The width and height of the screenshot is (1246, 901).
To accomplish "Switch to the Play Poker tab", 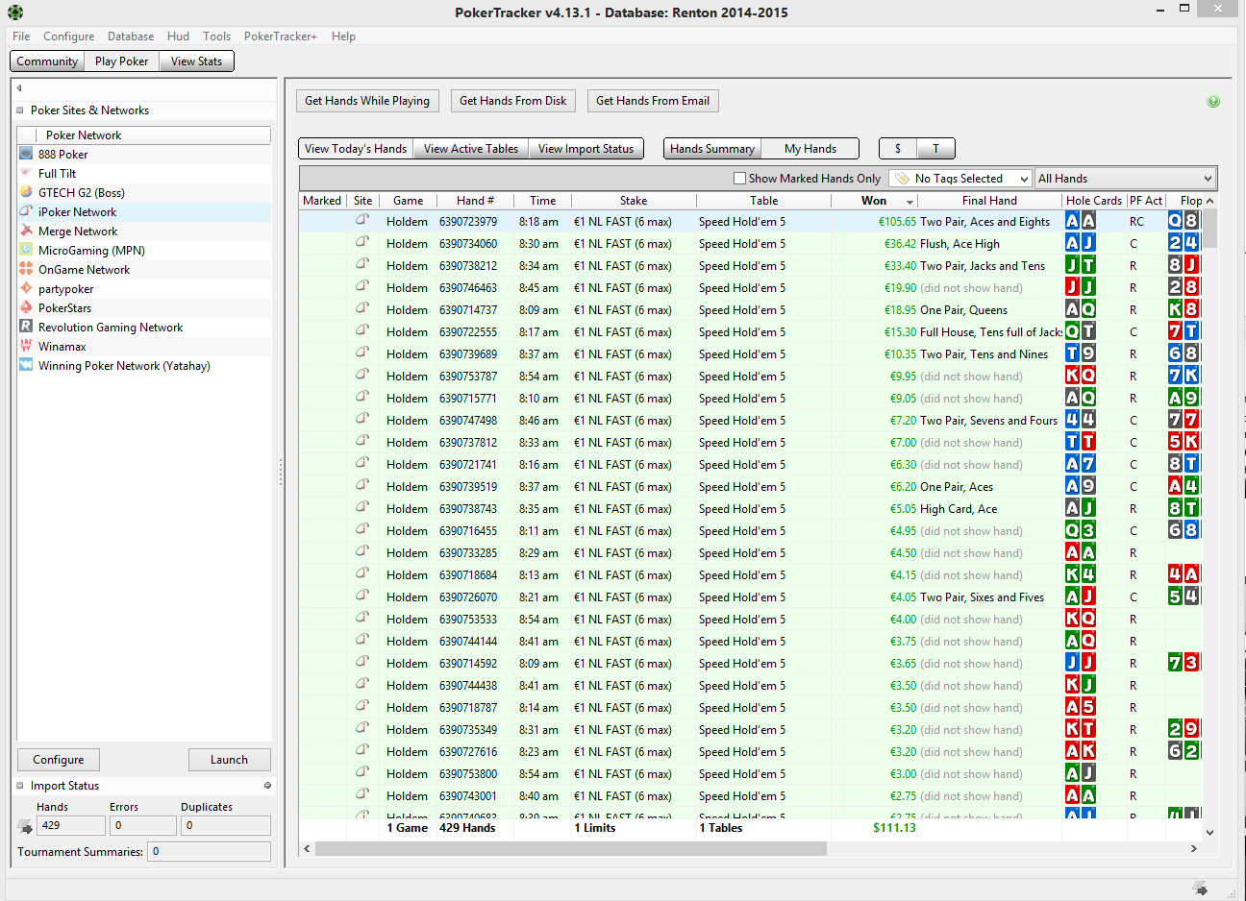I will (121, 61).
